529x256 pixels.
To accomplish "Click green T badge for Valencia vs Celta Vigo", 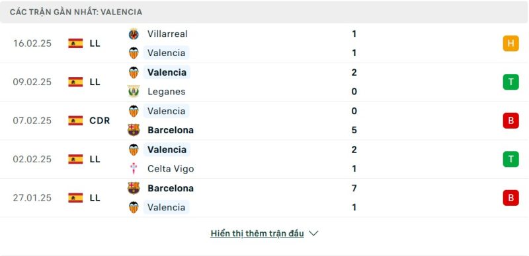I will pos(510,159).
